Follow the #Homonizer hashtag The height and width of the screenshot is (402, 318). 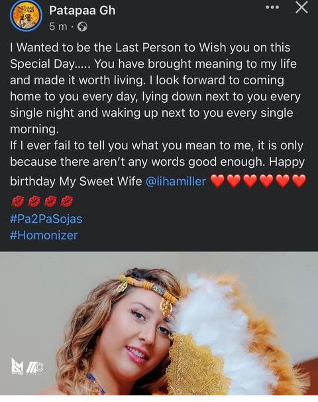44,235
